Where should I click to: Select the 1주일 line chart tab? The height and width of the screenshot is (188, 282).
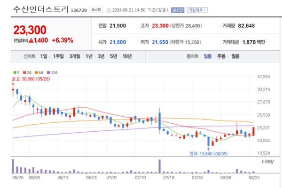(58, 56)
